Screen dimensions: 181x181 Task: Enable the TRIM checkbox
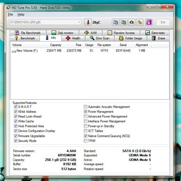(x=85, y=141)
